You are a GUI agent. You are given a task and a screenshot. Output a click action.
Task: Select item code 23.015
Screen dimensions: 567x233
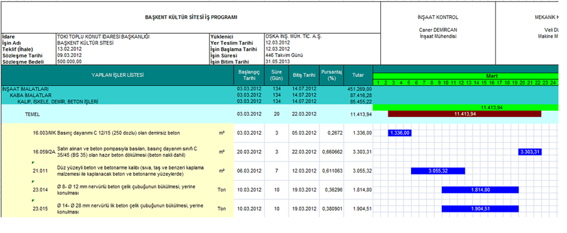click(40, 209)
